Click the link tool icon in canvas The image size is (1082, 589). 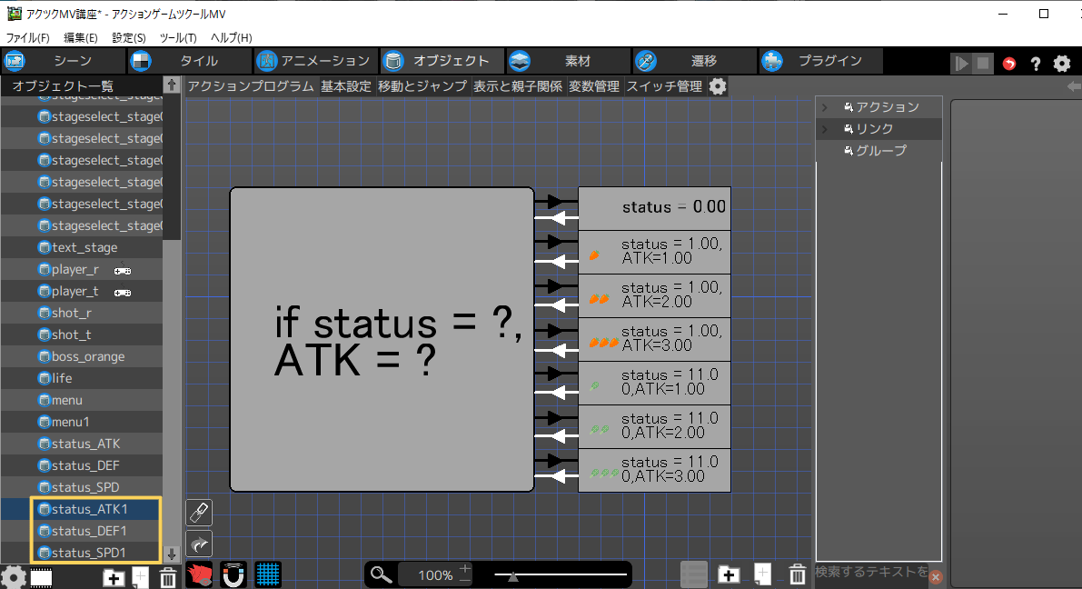click(x=199, y=513)
